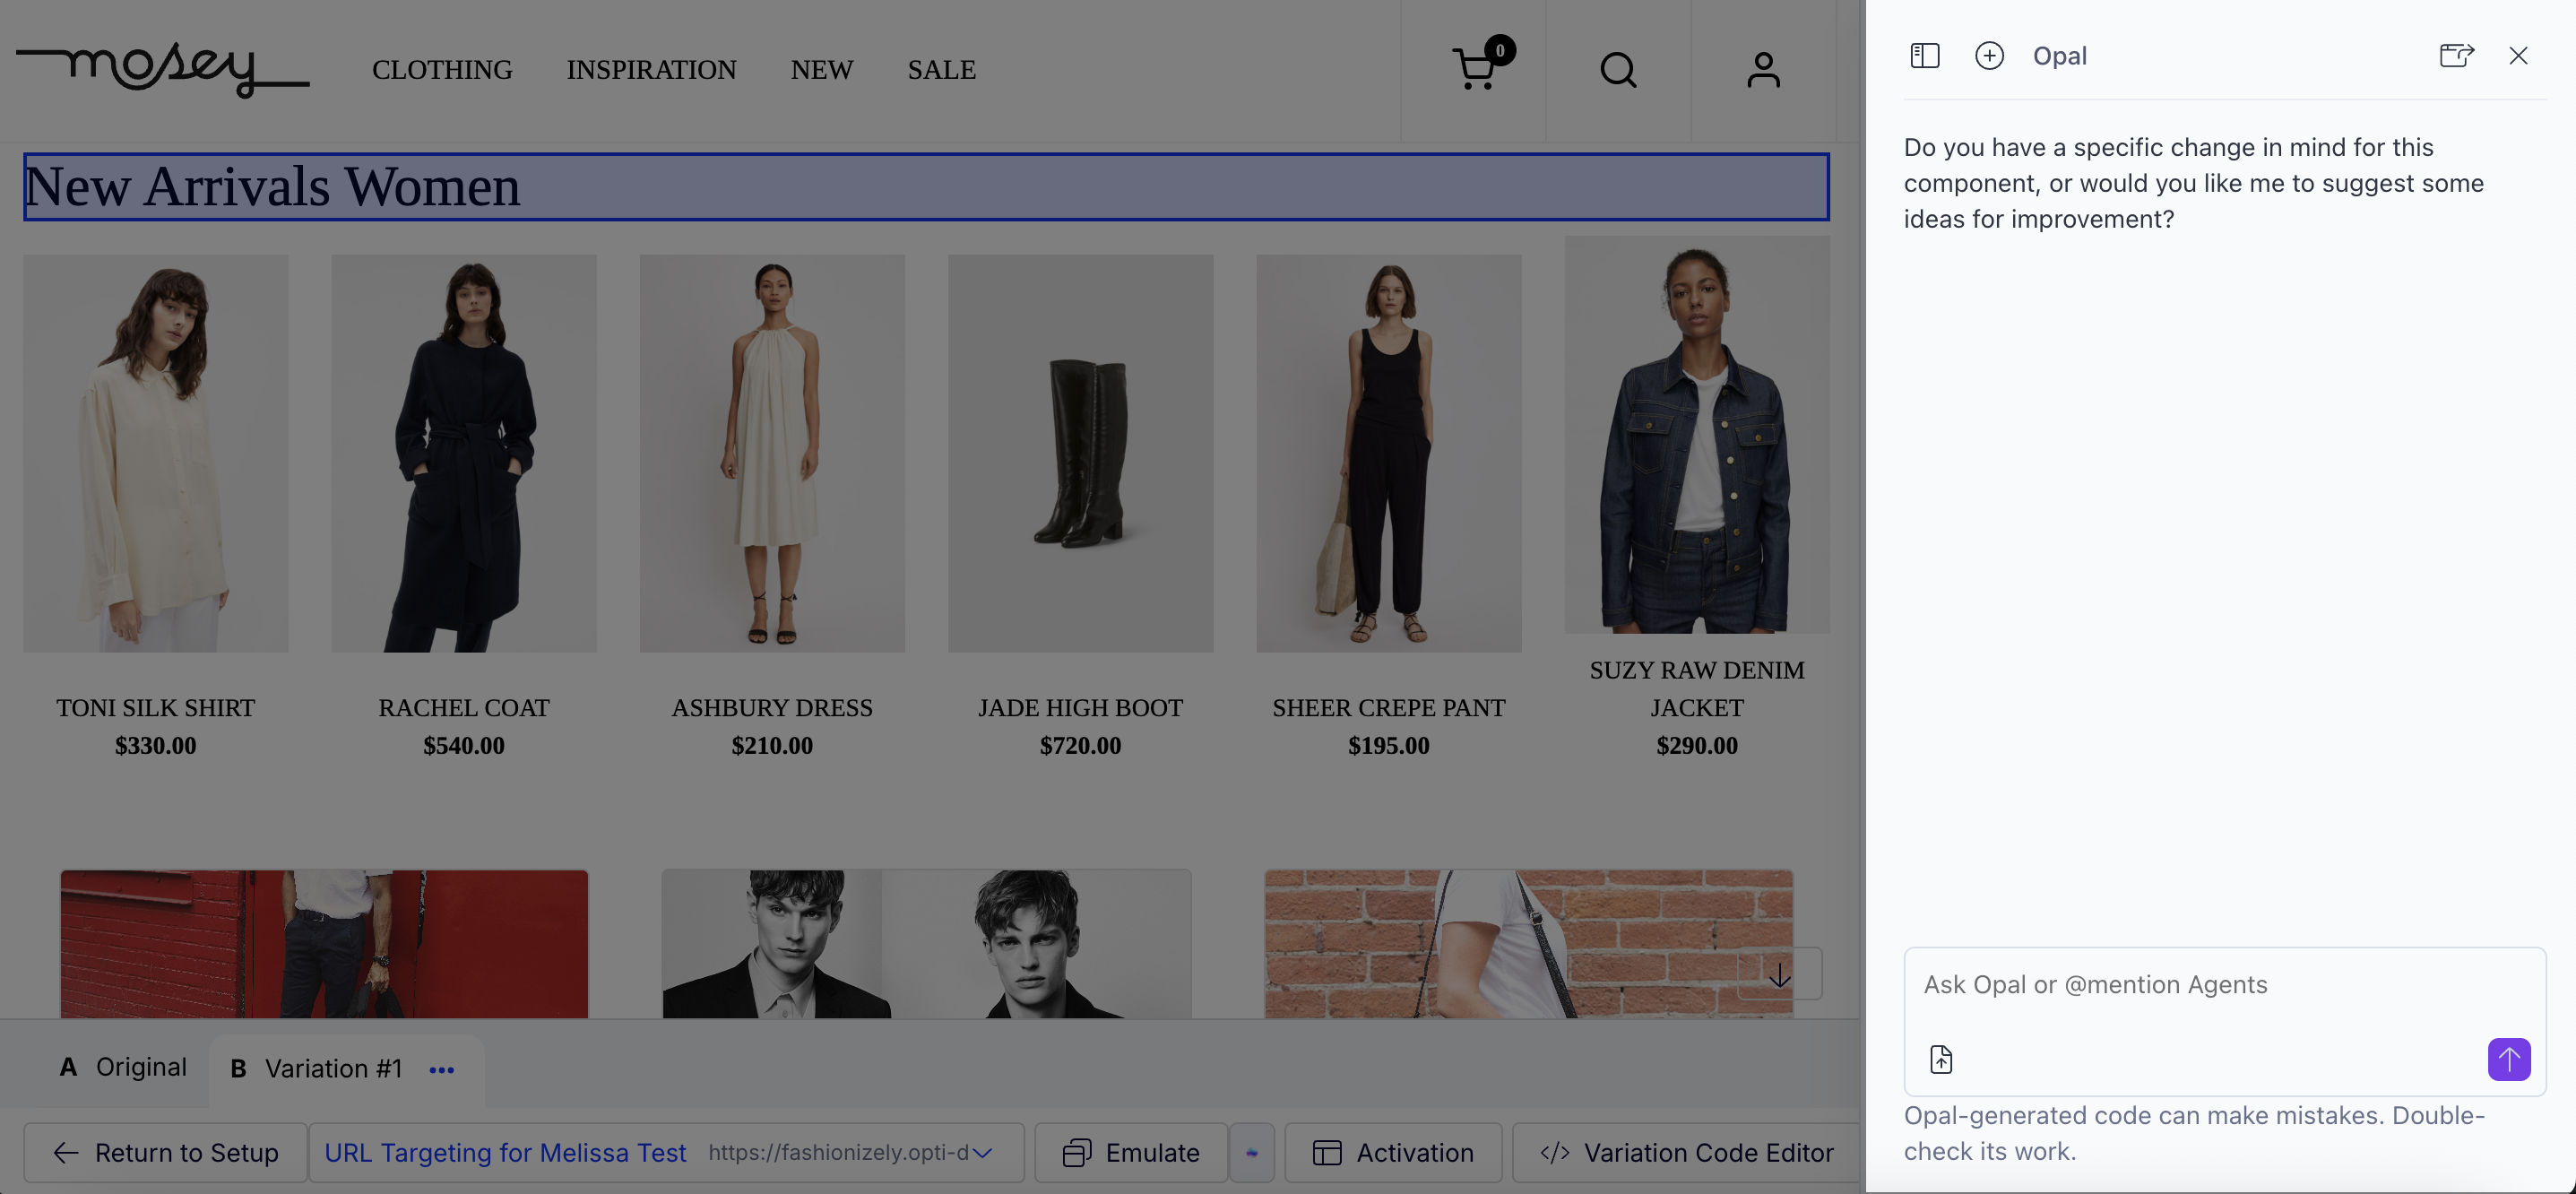Switch to the Original variation tab
This screenshot has height=1194, width=2576.
coord(123,1067)
